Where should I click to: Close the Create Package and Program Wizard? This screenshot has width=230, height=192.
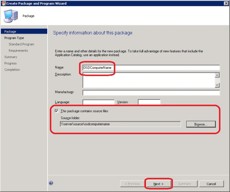click(x=225, y=3)
